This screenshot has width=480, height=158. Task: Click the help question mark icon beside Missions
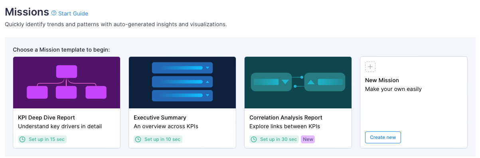point(54,13)
